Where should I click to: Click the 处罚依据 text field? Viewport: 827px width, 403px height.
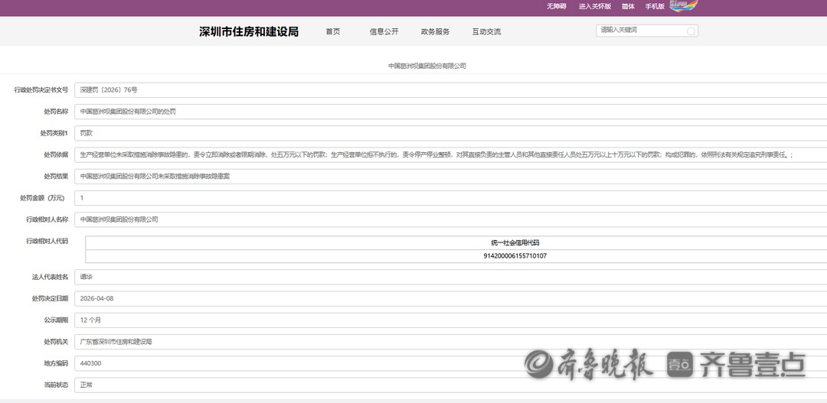coord(450,154)
